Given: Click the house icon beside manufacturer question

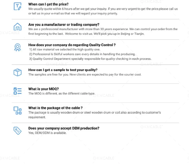Looking at the screenshot, I should [17, 27].
